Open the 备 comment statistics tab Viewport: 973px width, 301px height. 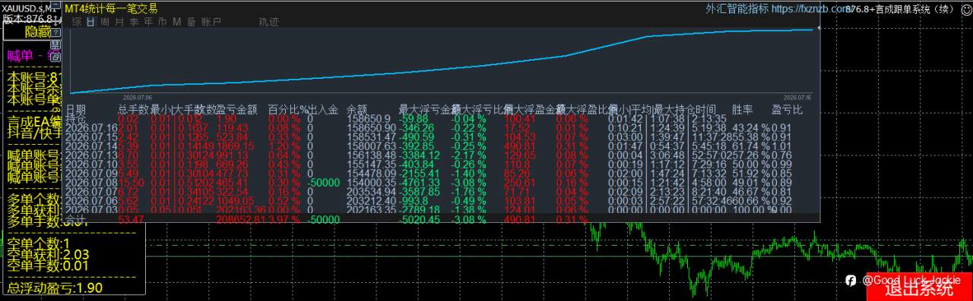click(x=191, y=22)
